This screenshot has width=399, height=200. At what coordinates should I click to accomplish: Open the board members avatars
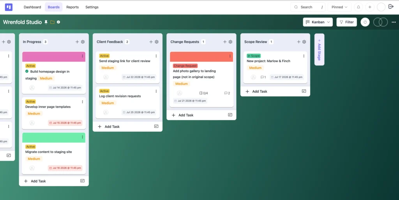[380, 22]
